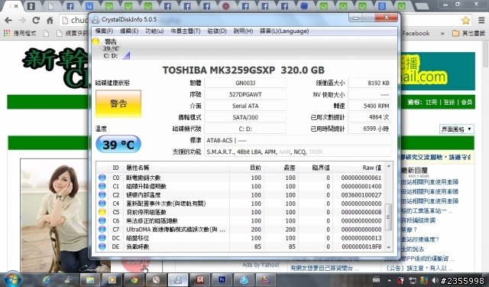The height and width of the screenshot is (287, 489).
Task: Click the 註冊 register link on the webpage
Action: click(x=432, y=102)
